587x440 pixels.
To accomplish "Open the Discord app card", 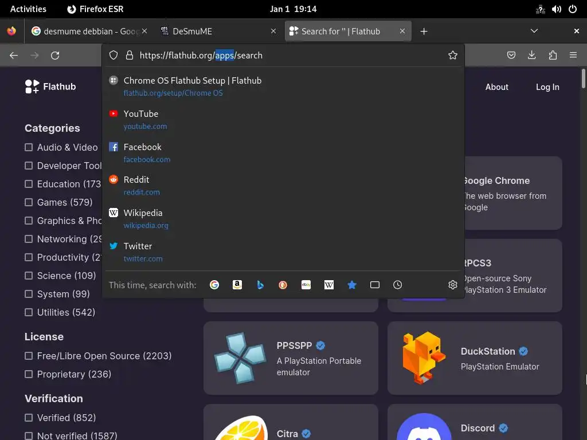I will point(475,422).
